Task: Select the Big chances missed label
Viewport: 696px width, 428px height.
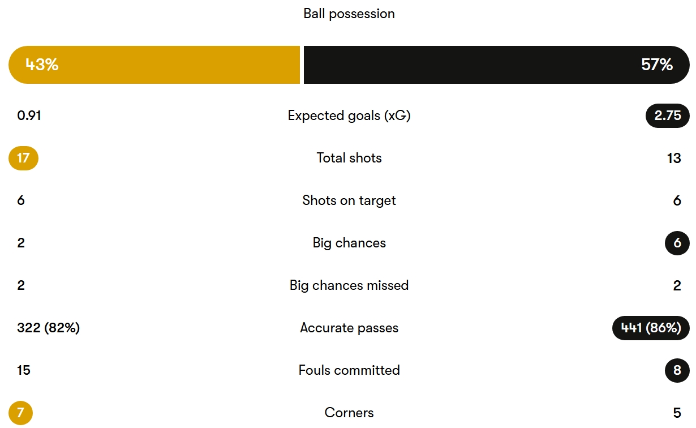Action: pos(349,285)
